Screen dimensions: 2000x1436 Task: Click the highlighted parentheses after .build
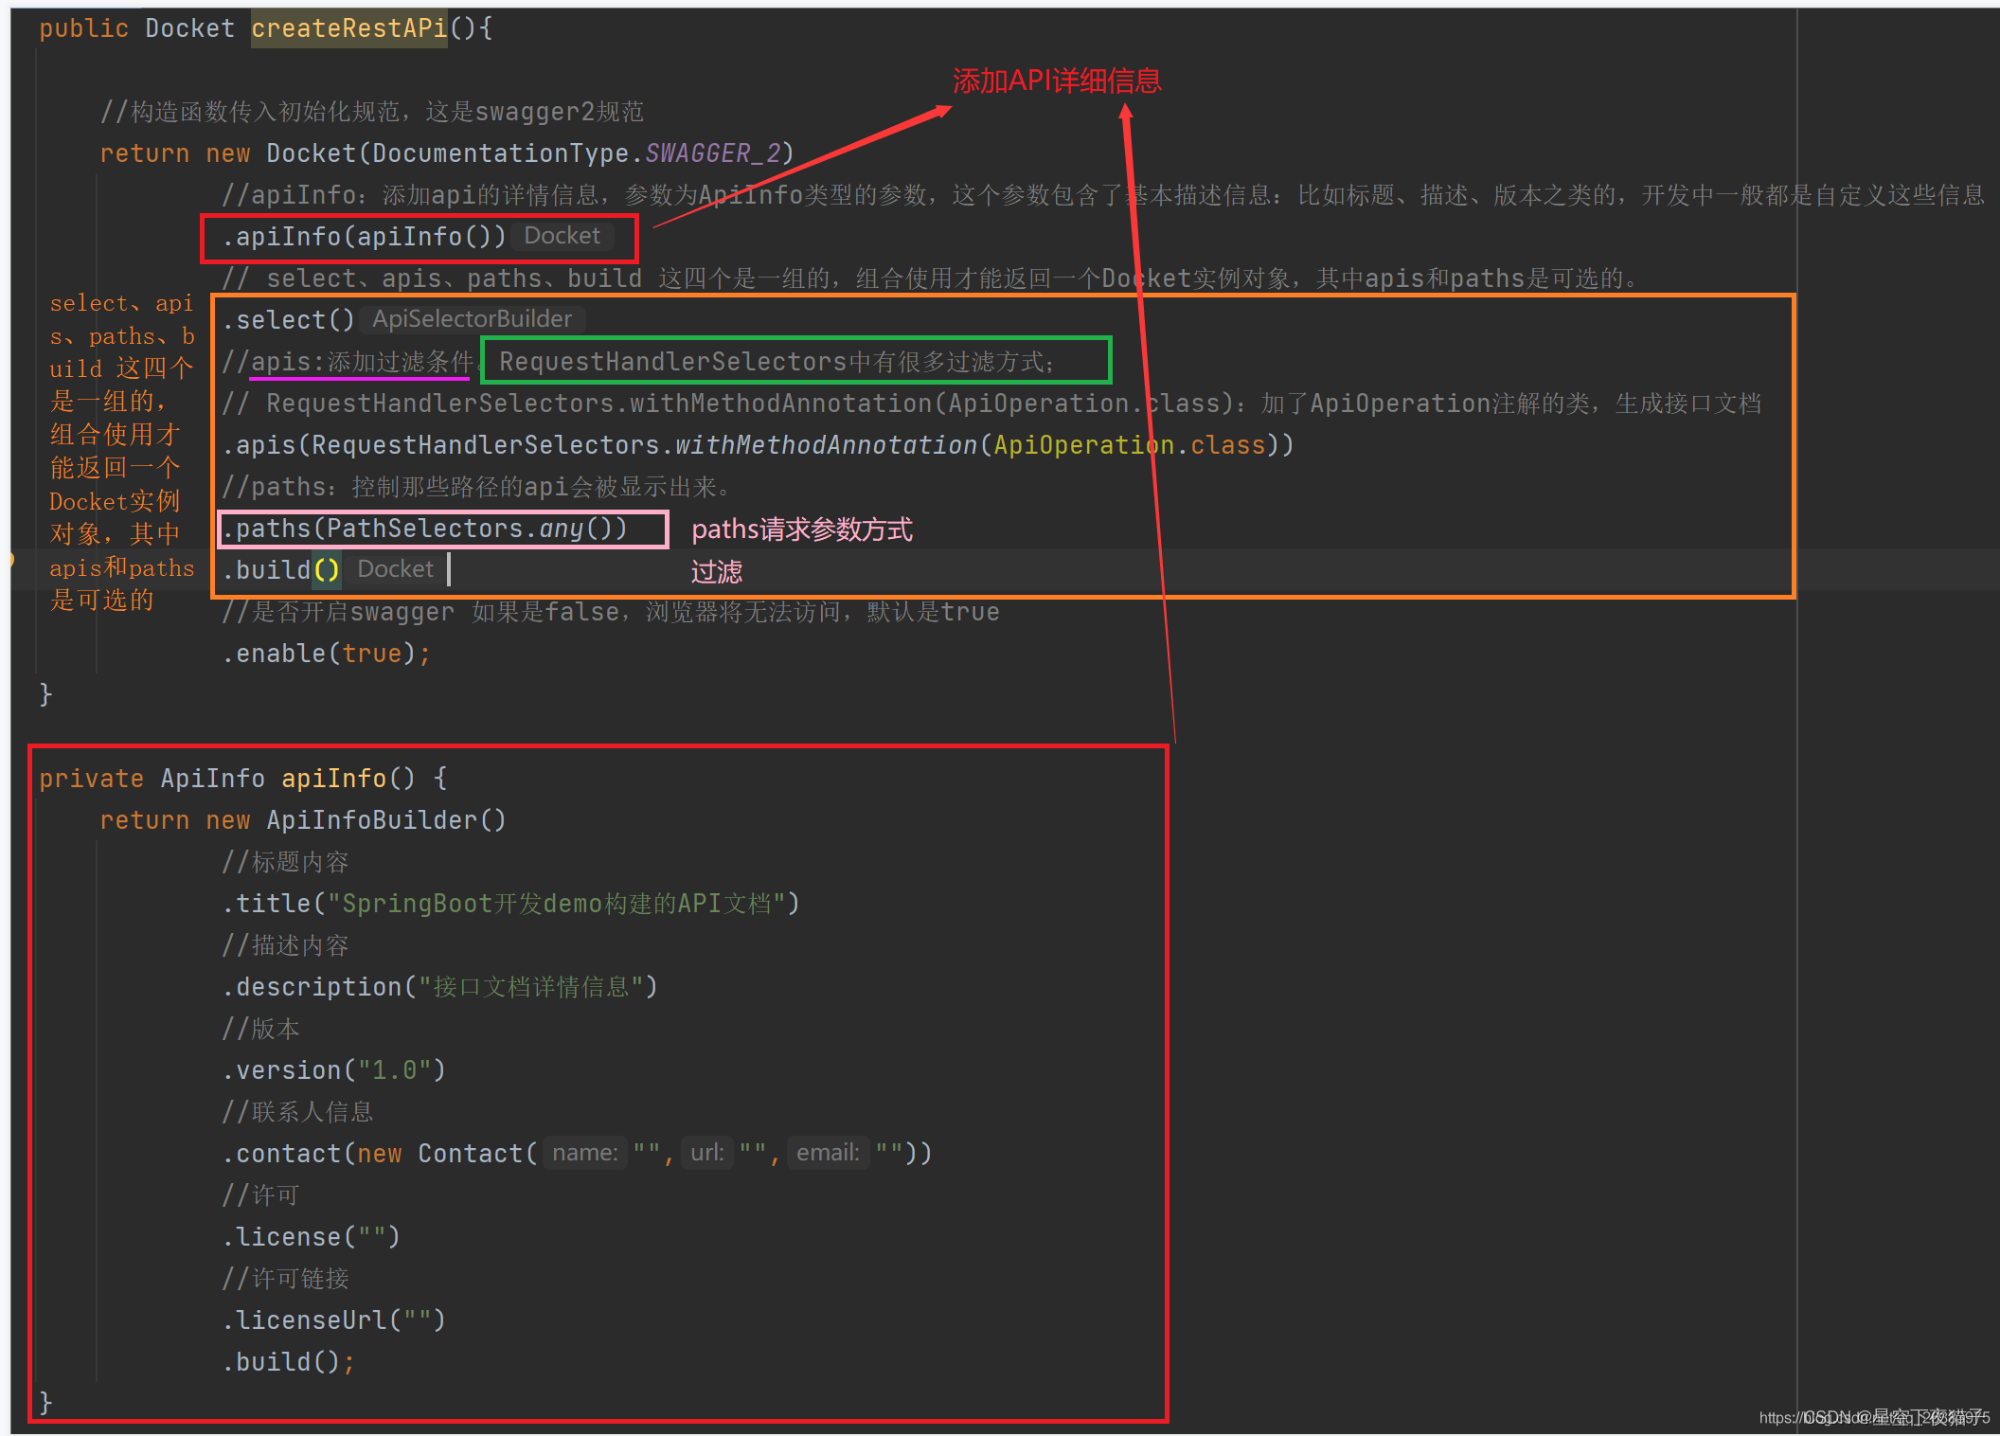326,570
